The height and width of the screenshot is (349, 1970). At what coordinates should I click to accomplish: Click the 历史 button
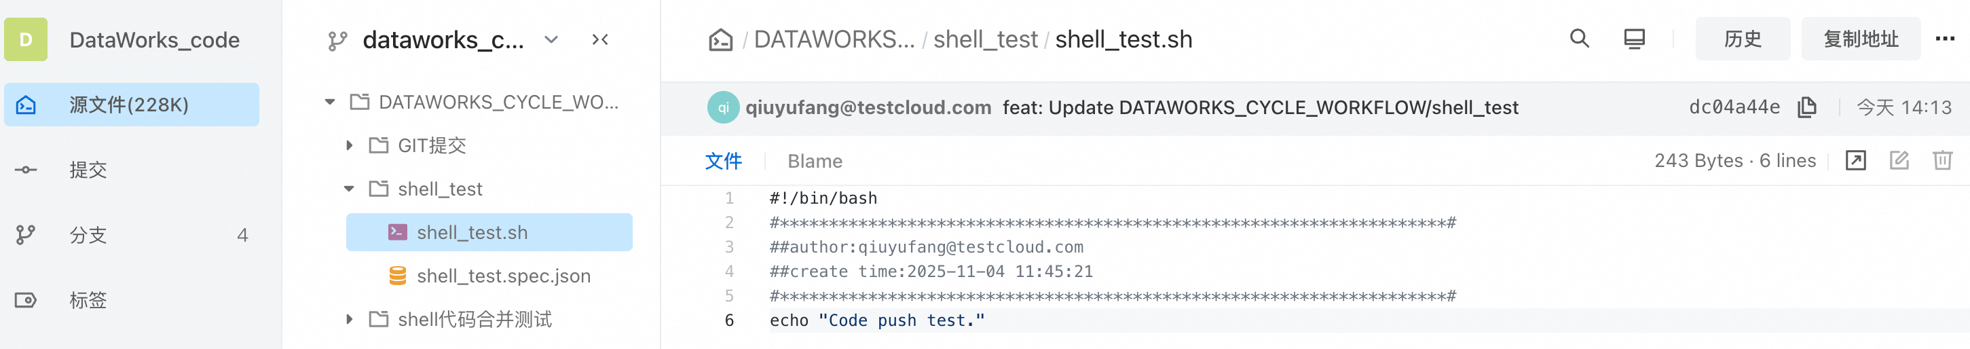(x=1742, y=39)
